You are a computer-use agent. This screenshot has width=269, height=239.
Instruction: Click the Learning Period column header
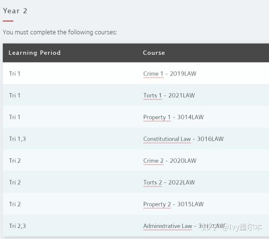point(35,53)
